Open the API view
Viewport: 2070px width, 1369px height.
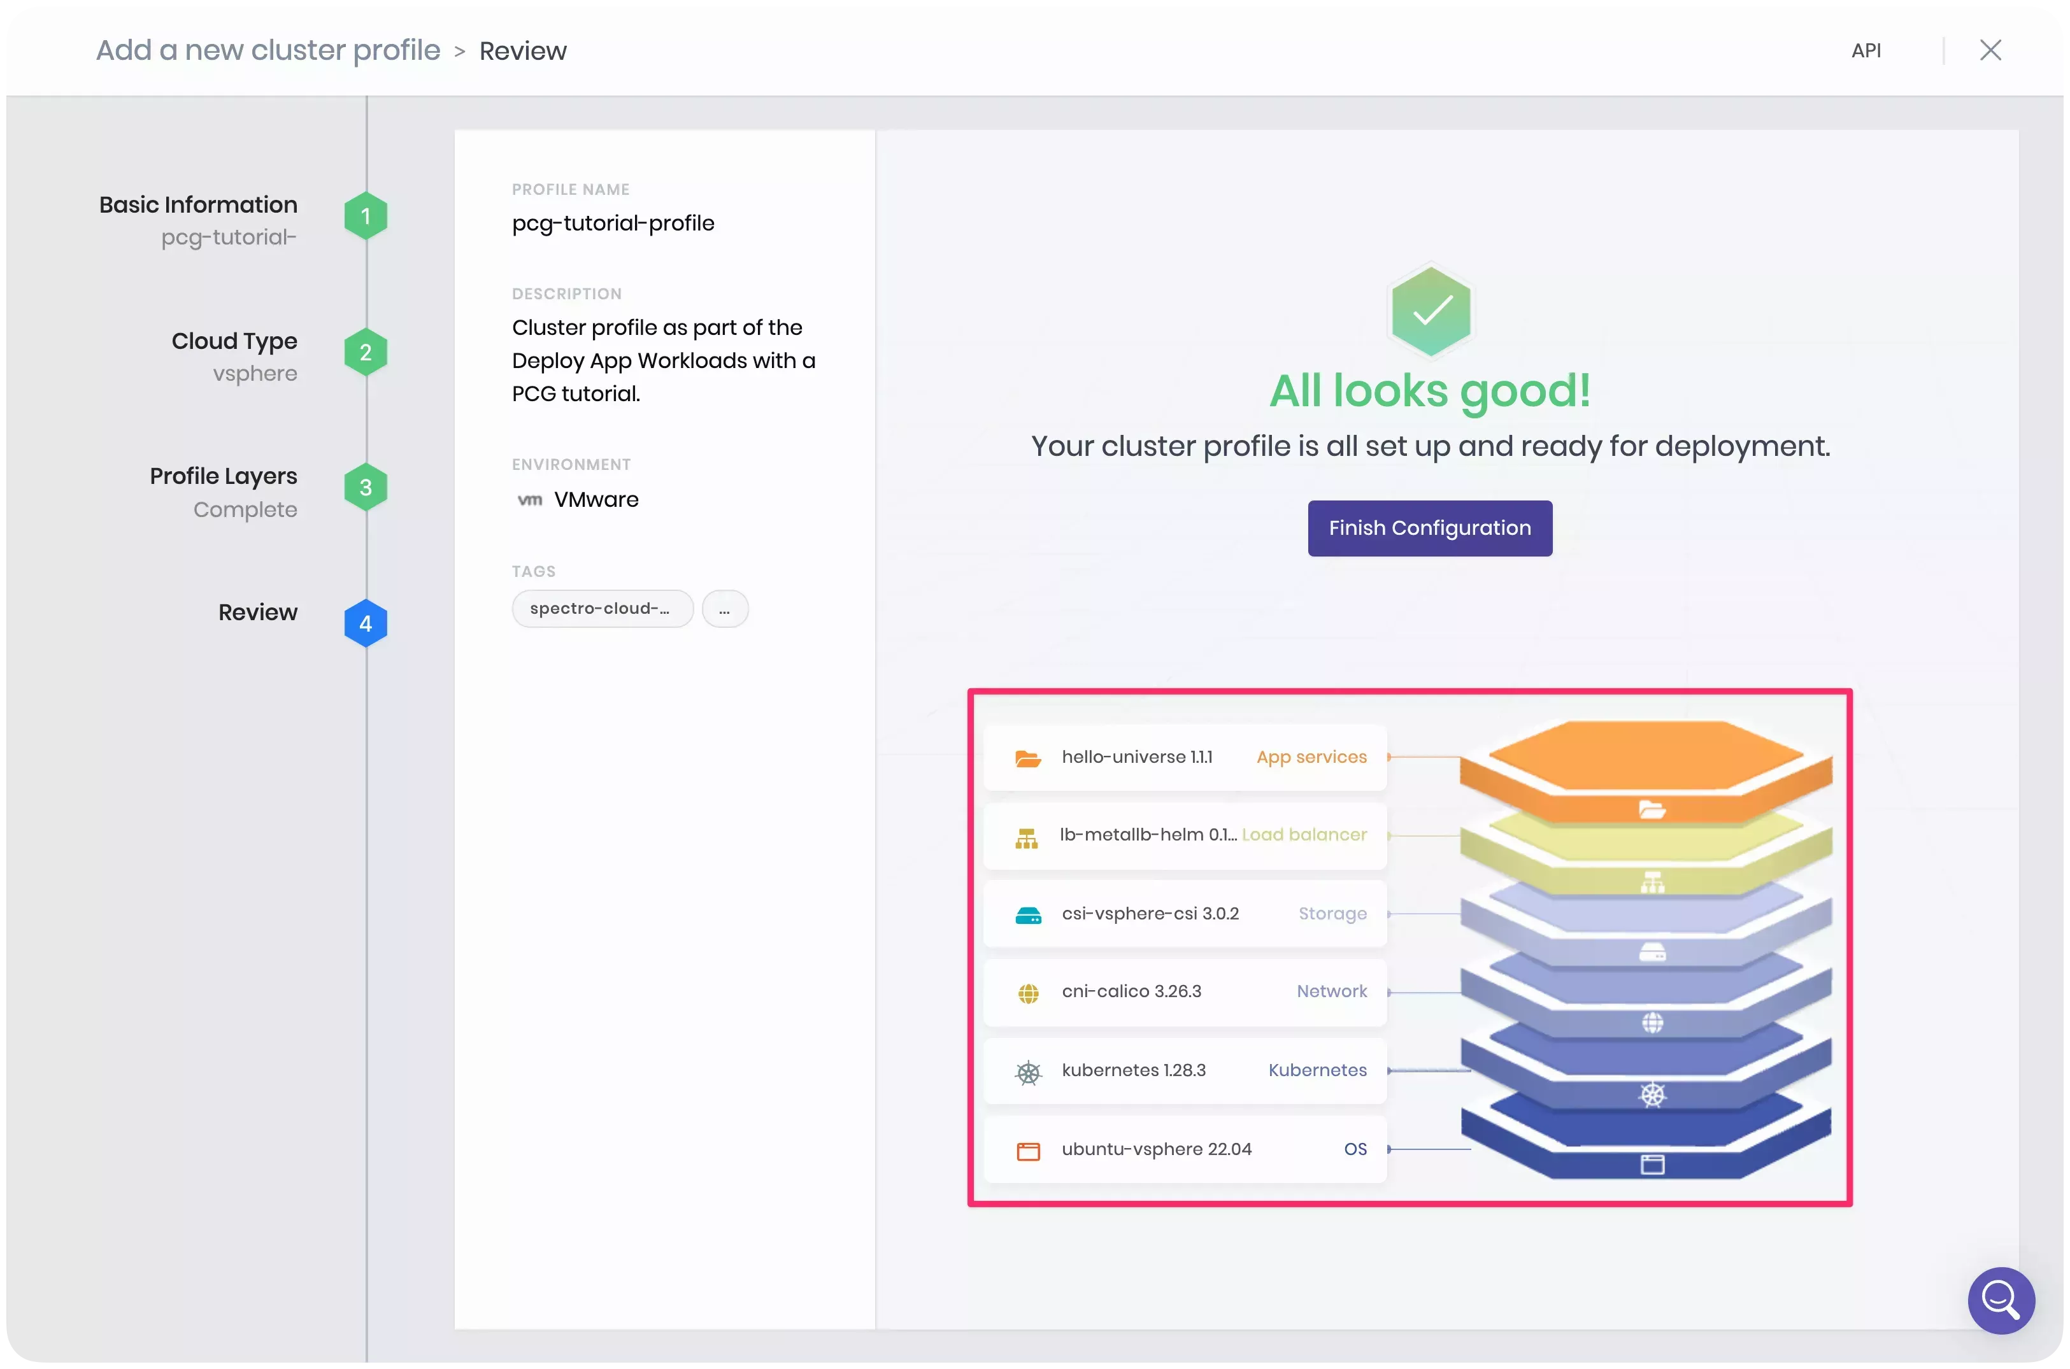click(x=1866, y=50)
